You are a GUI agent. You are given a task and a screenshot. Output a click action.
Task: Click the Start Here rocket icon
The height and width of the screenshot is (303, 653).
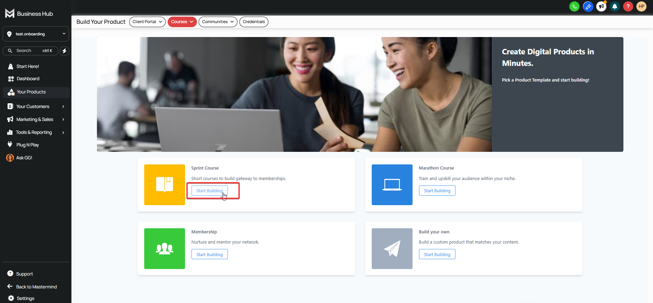(11, 67)
